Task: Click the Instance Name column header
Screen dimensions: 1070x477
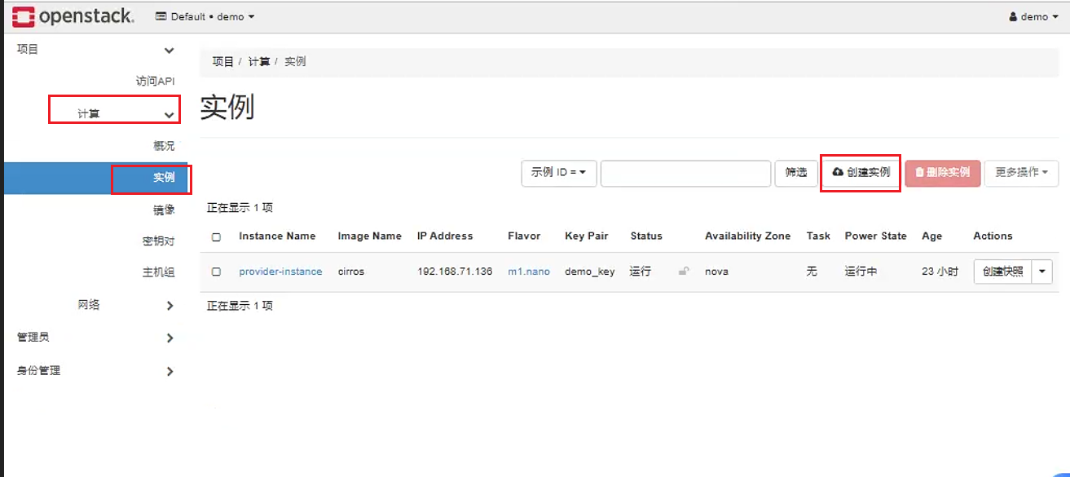Action: pos(277,236)
